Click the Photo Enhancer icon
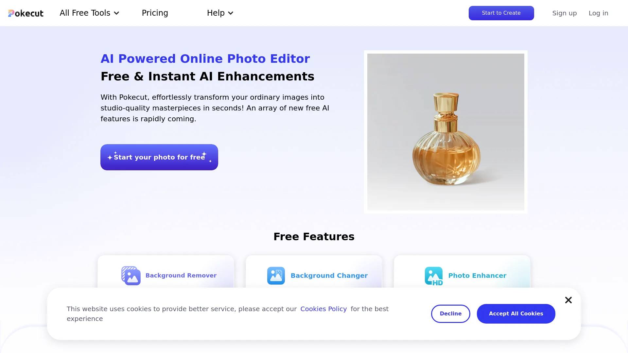 point(433,276)
